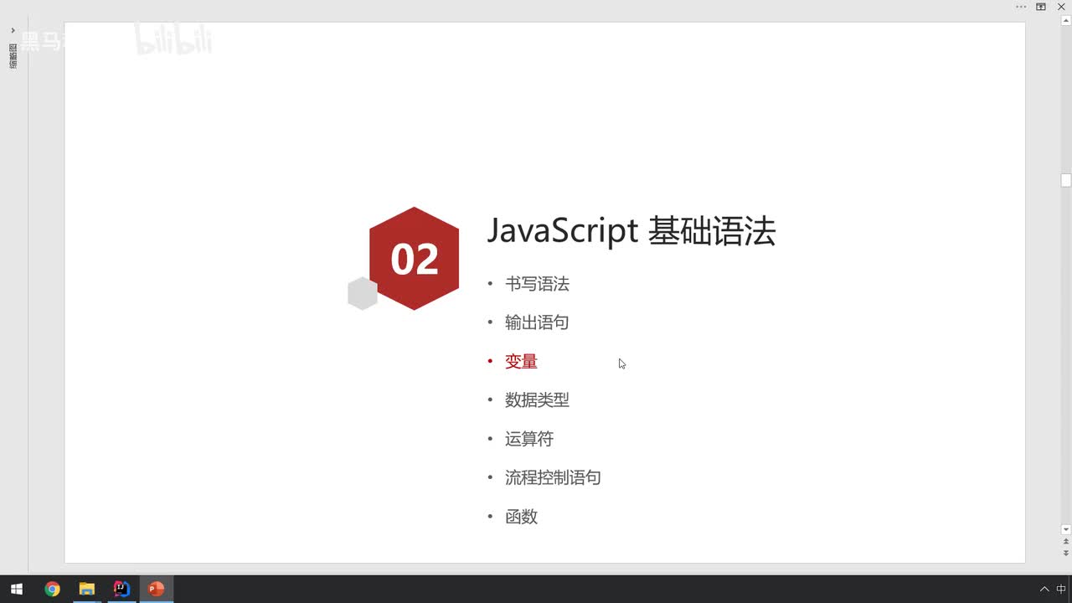Screen dimensions: 1072x603
Task: Click the ribbon display mode icon
Action: coord(1041,7)
